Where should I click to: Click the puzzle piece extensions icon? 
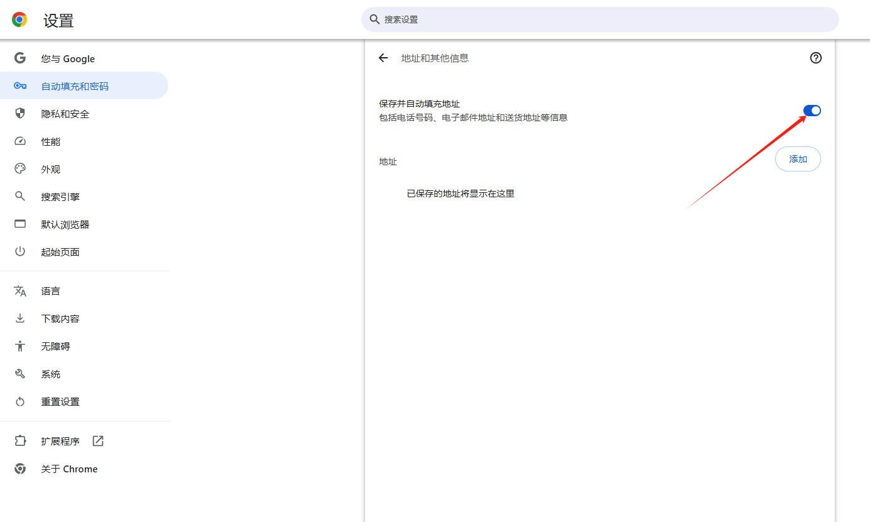tap(20, 441)
